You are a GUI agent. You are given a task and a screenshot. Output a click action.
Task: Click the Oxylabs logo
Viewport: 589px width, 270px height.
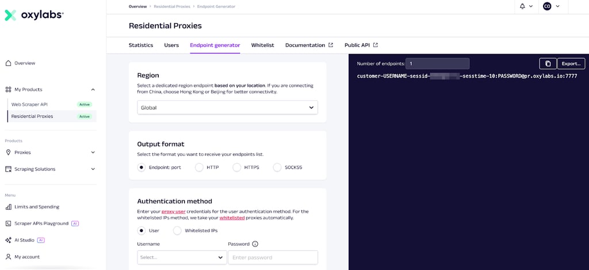point(34,15)
